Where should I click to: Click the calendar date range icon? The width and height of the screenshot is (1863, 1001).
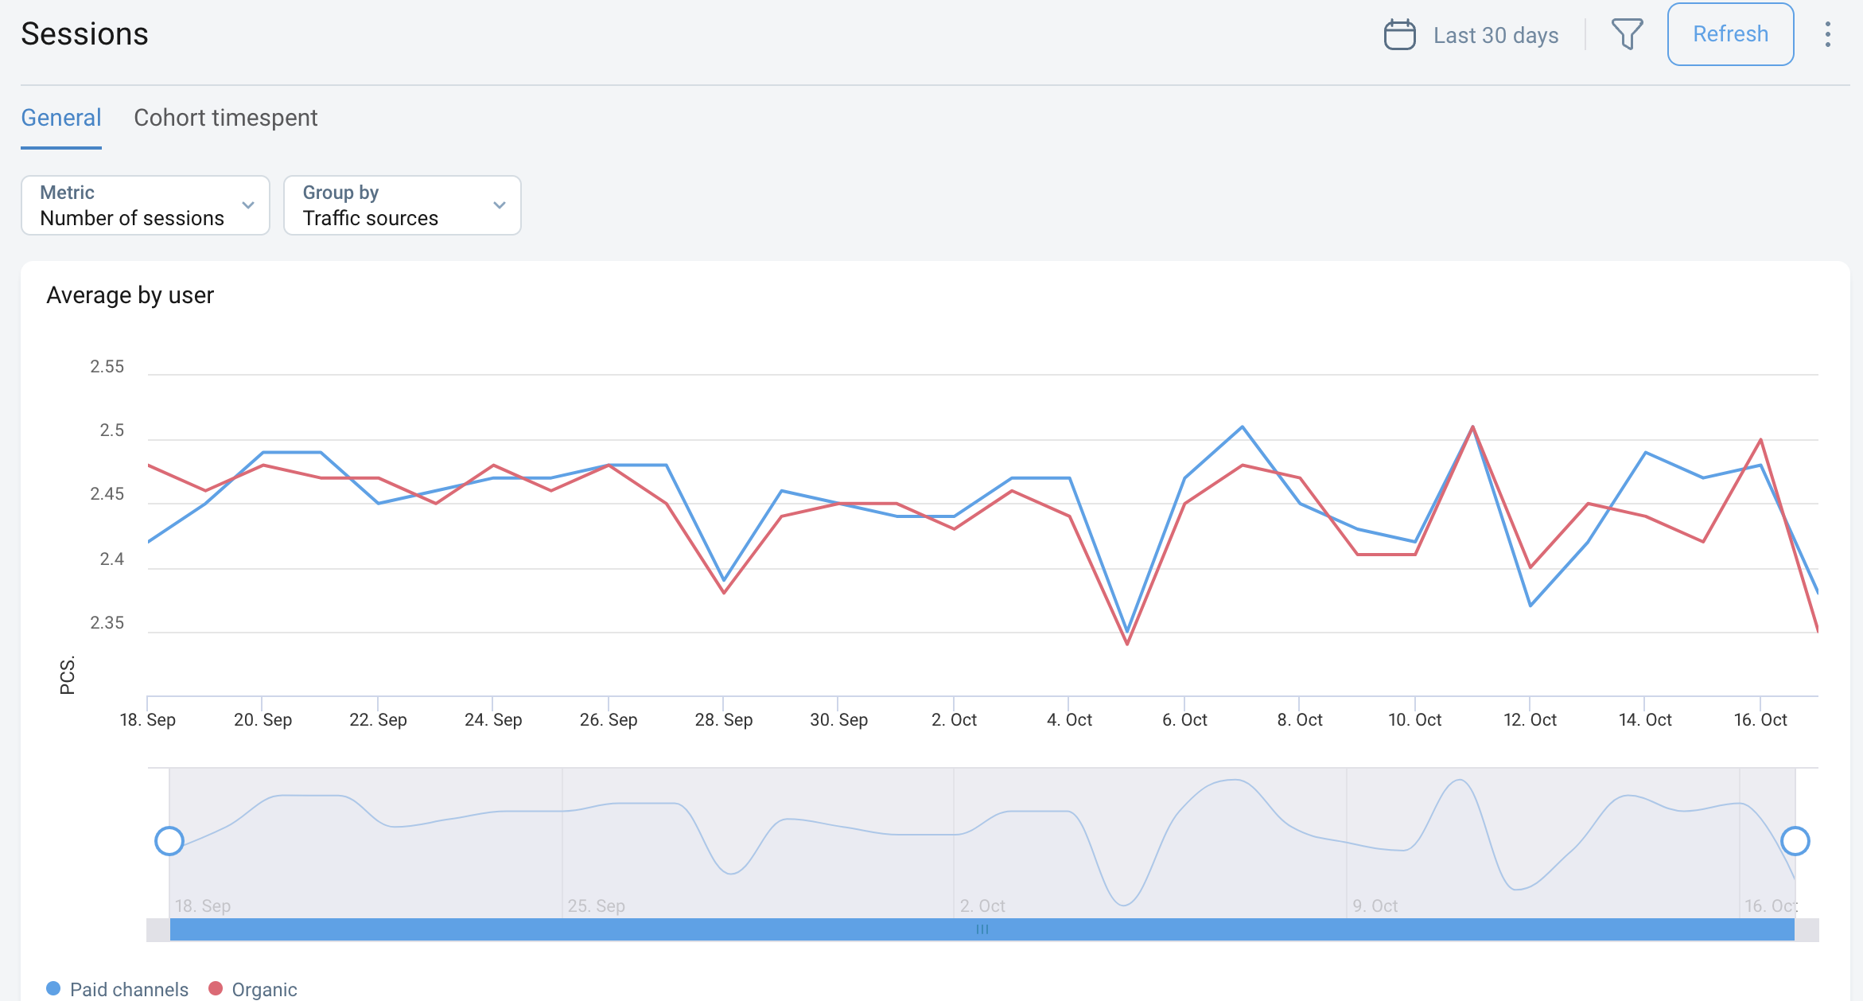1399,35
